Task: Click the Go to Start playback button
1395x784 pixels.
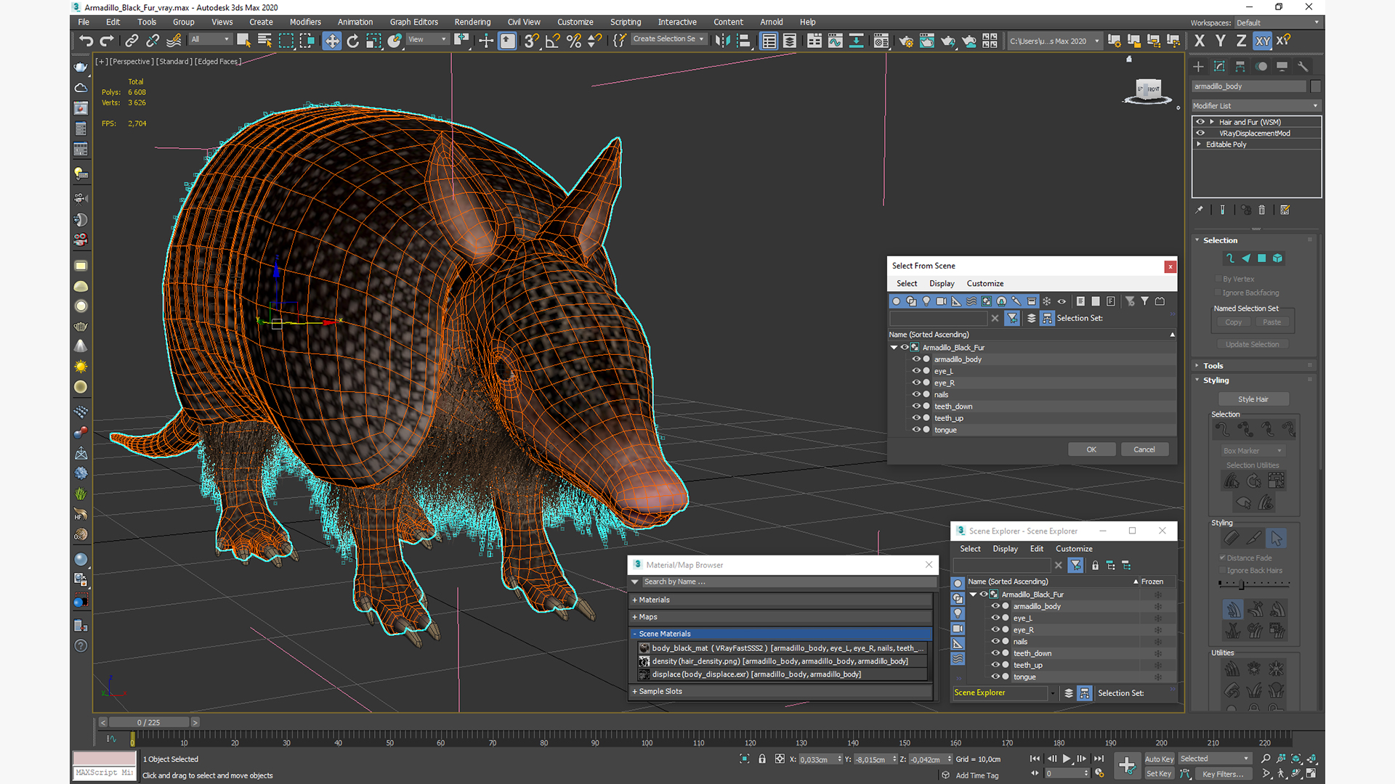Action: (x=1035, y=759)
